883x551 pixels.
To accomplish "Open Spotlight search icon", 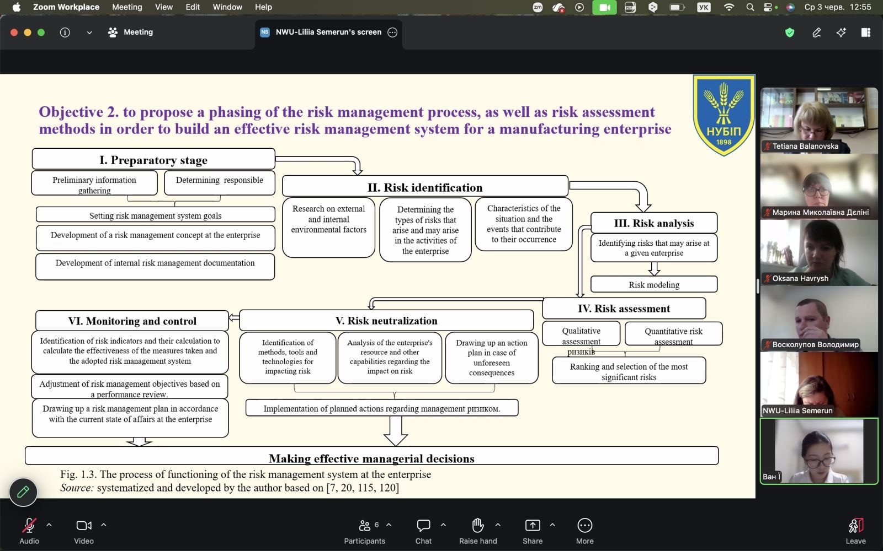I will (750, 7).
